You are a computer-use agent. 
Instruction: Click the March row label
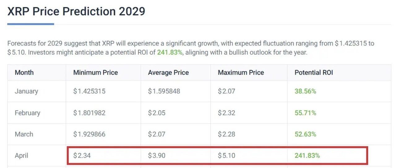(24, 134)
